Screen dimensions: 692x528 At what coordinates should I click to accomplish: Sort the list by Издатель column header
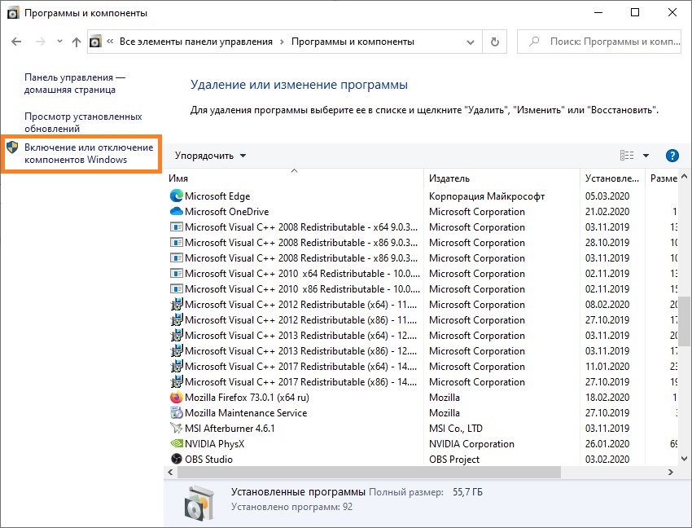point(501,178)
